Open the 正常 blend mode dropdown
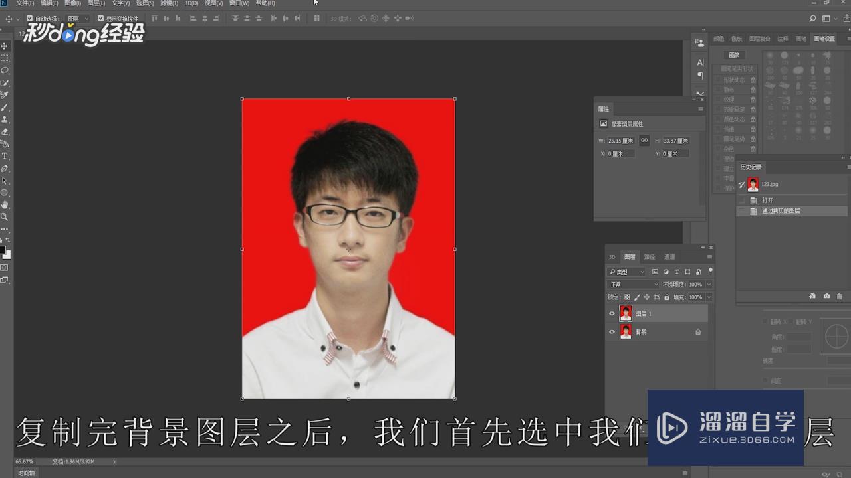The width and height of the screenshot is (851, 478). click(632, 284)
